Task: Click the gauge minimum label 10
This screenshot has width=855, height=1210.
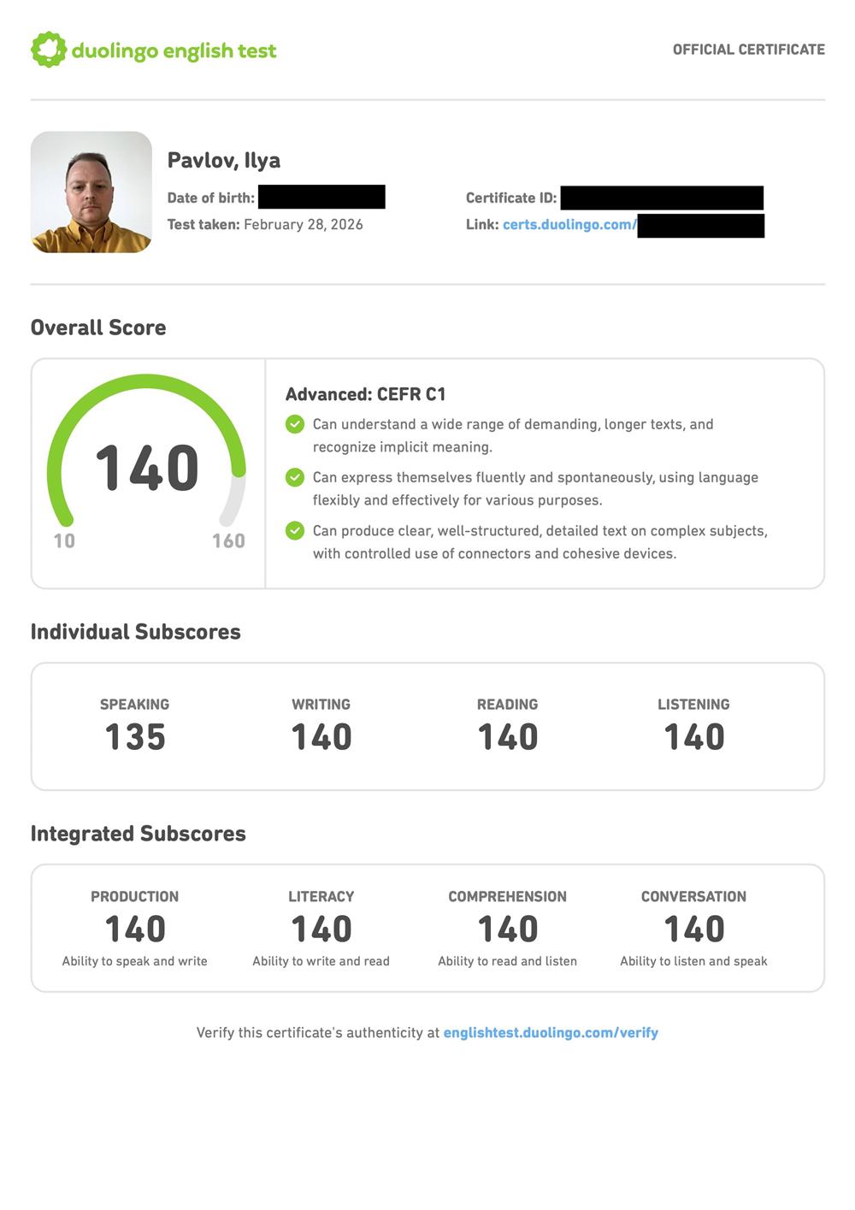Action: pyautogui.click(x=64, y=541)
